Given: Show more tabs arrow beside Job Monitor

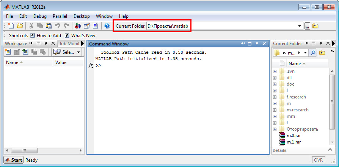Looking at the screenshot, I should pyautogui.click(x=82, y=44).
